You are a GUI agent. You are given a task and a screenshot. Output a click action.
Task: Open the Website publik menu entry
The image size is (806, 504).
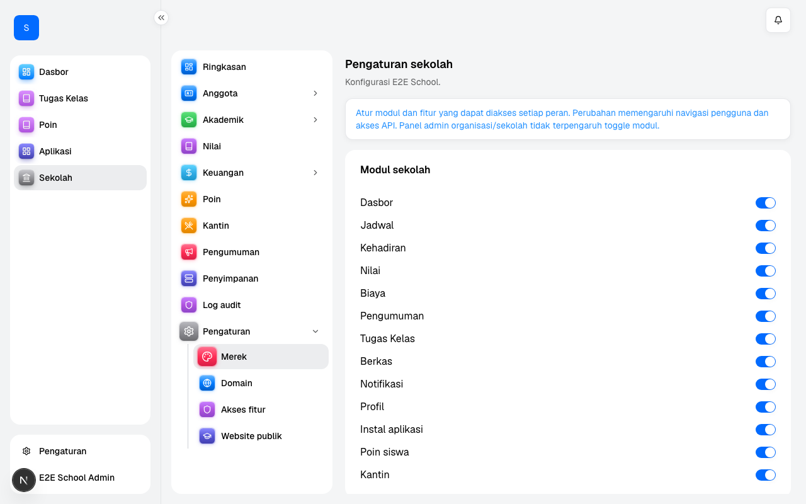(x=261, y=436)
